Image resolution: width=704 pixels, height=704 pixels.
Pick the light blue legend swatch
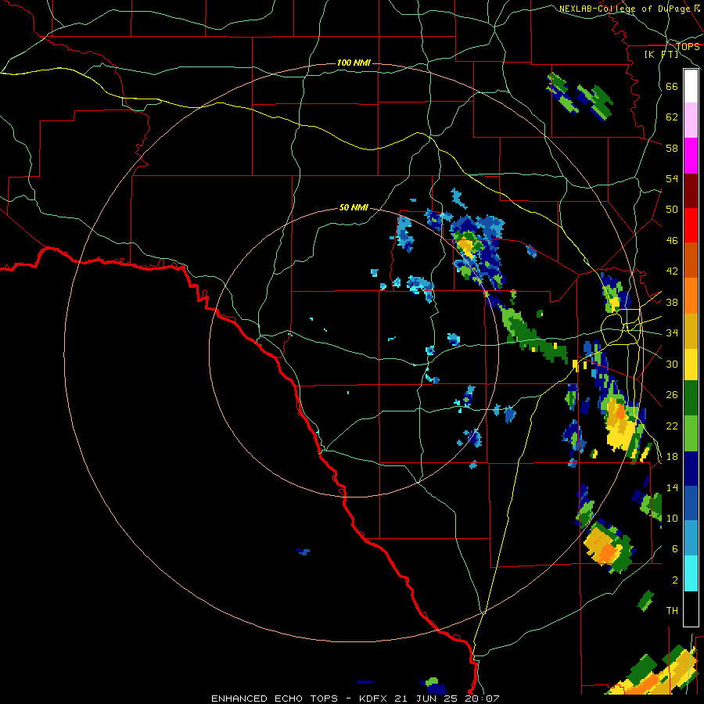point(691,538)
